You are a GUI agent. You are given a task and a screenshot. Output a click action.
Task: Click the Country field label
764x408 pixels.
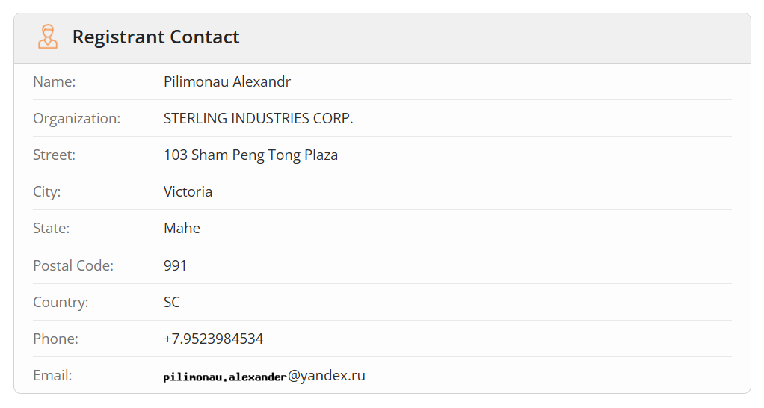pos(61,302)
